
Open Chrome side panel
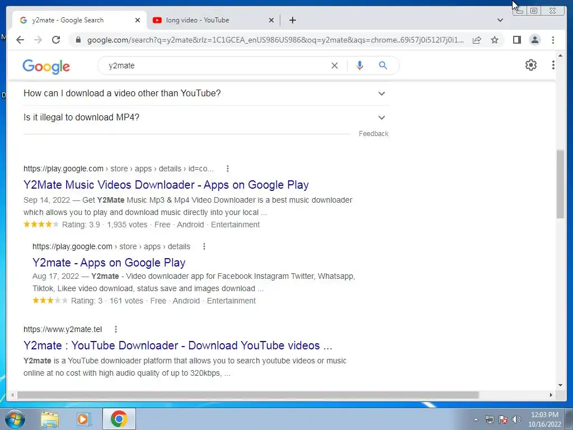pyautogui.click(x=516, y=40)
